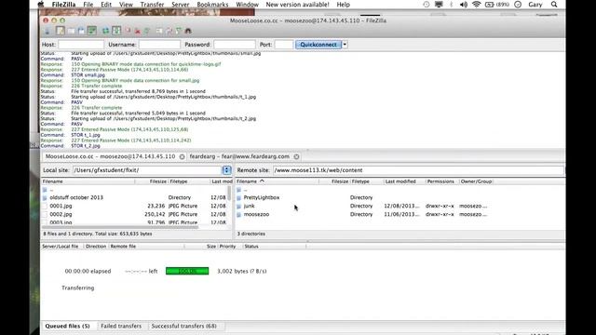
Task: Sort remote list by Permissions column
Action: point(441,181)
